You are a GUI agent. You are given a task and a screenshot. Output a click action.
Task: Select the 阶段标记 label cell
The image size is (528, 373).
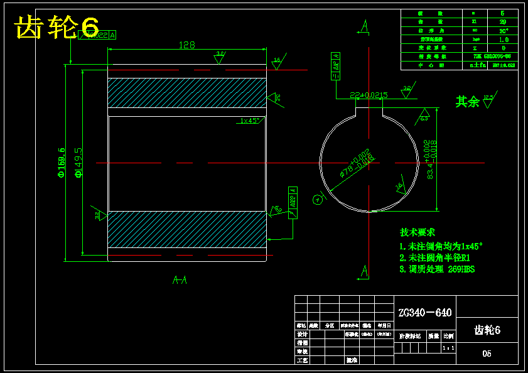pos(410,336)
